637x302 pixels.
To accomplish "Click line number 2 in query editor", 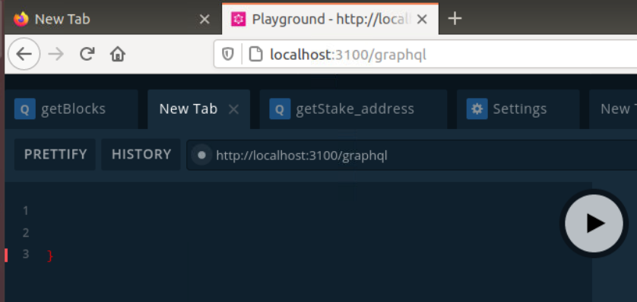I will point(26,233).
